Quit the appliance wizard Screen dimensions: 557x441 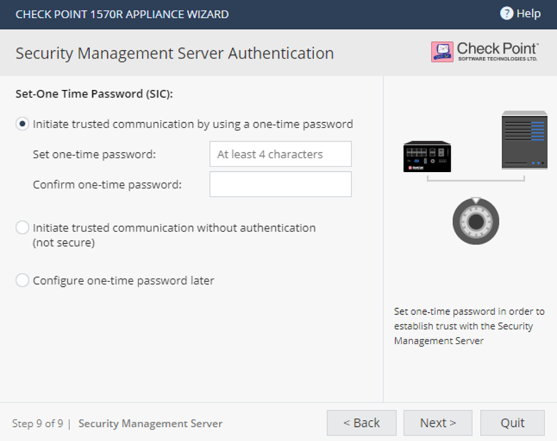point(513,423)
